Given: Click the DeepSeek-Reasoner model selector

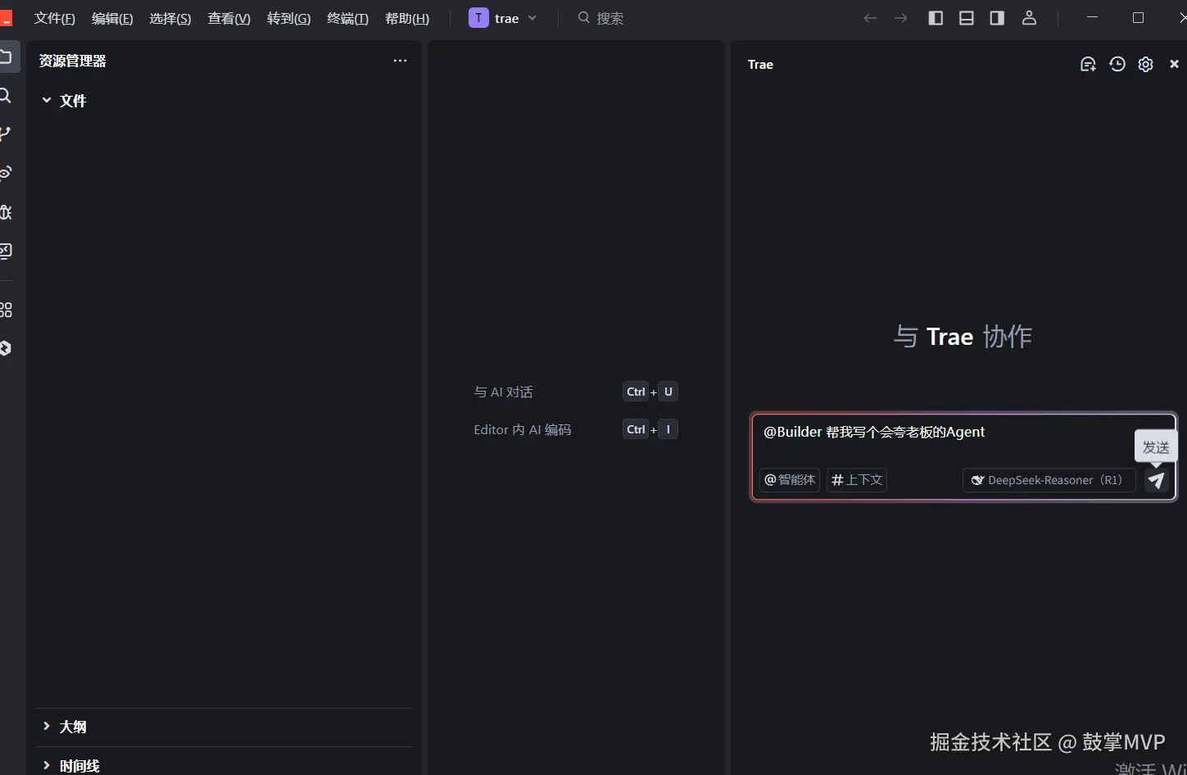Looking at the screenshot, I should pyautogui.click(x=1049, y=480).
